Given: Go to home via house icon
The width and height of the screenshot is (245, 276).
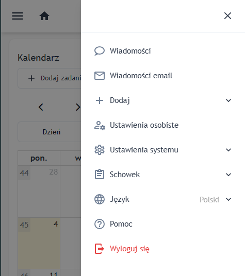Looking at the screenshot, I should (x=44, y=16).
